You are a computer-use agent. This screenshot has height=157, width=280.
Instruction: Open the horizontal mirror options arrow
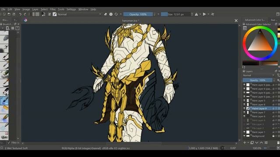200,14
